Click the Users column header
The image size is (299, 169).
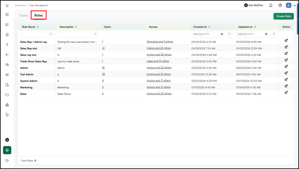tap(108, 27)
